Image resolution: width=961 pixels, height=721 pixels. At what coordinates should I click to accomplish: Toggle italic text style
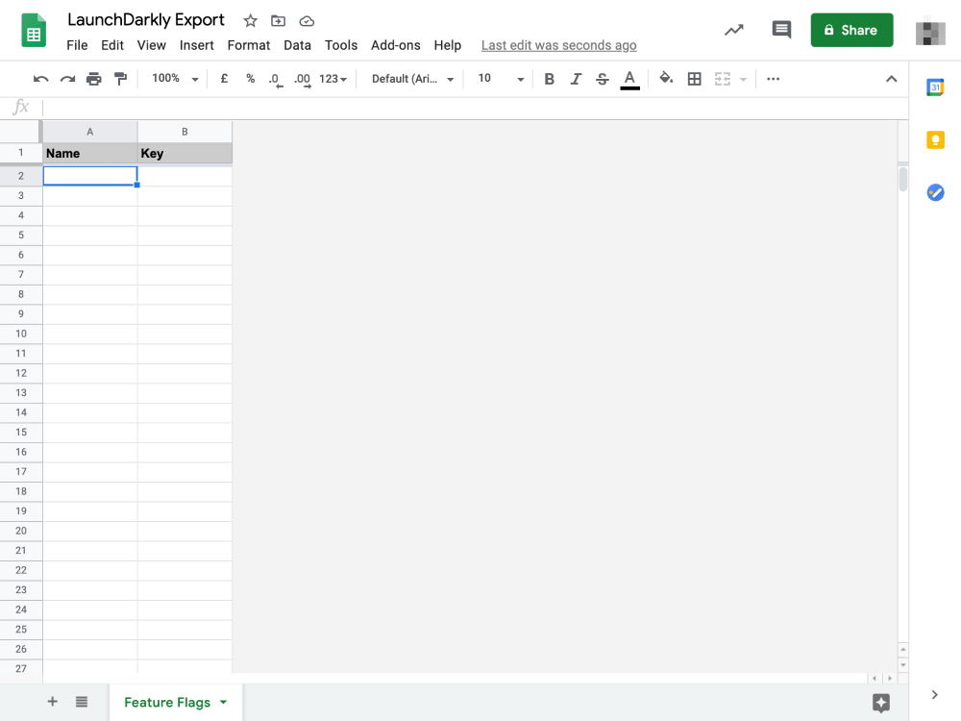(576, 79)
